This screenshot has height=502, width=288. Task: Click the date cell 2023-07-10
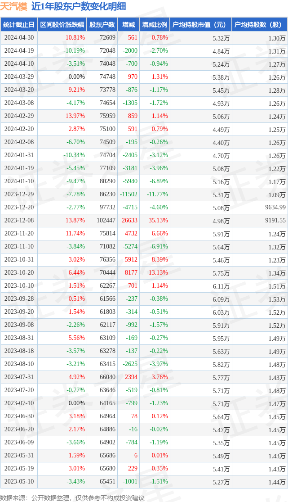click(x=19, y=403)
